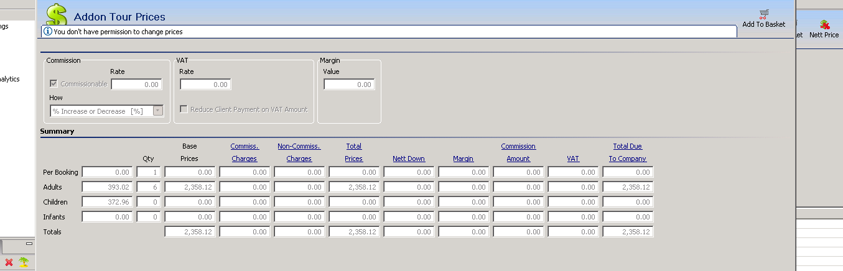Click the Totals Base Prices field 2,358.12

click(x=190, y=232)
